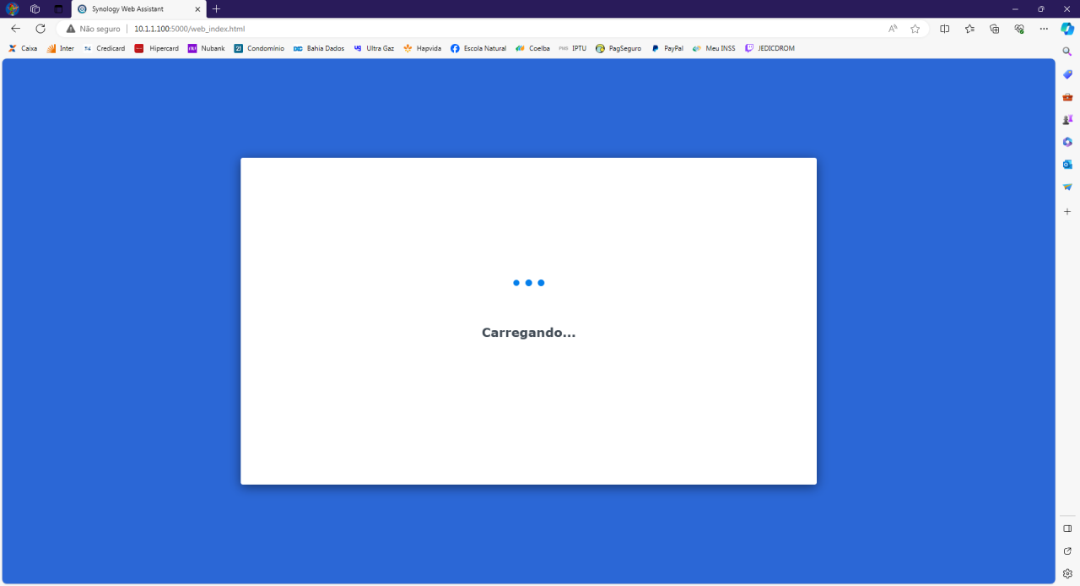Open the Nubank bookmark
This screenshot has width=1080, height=586.
(206, 49)
